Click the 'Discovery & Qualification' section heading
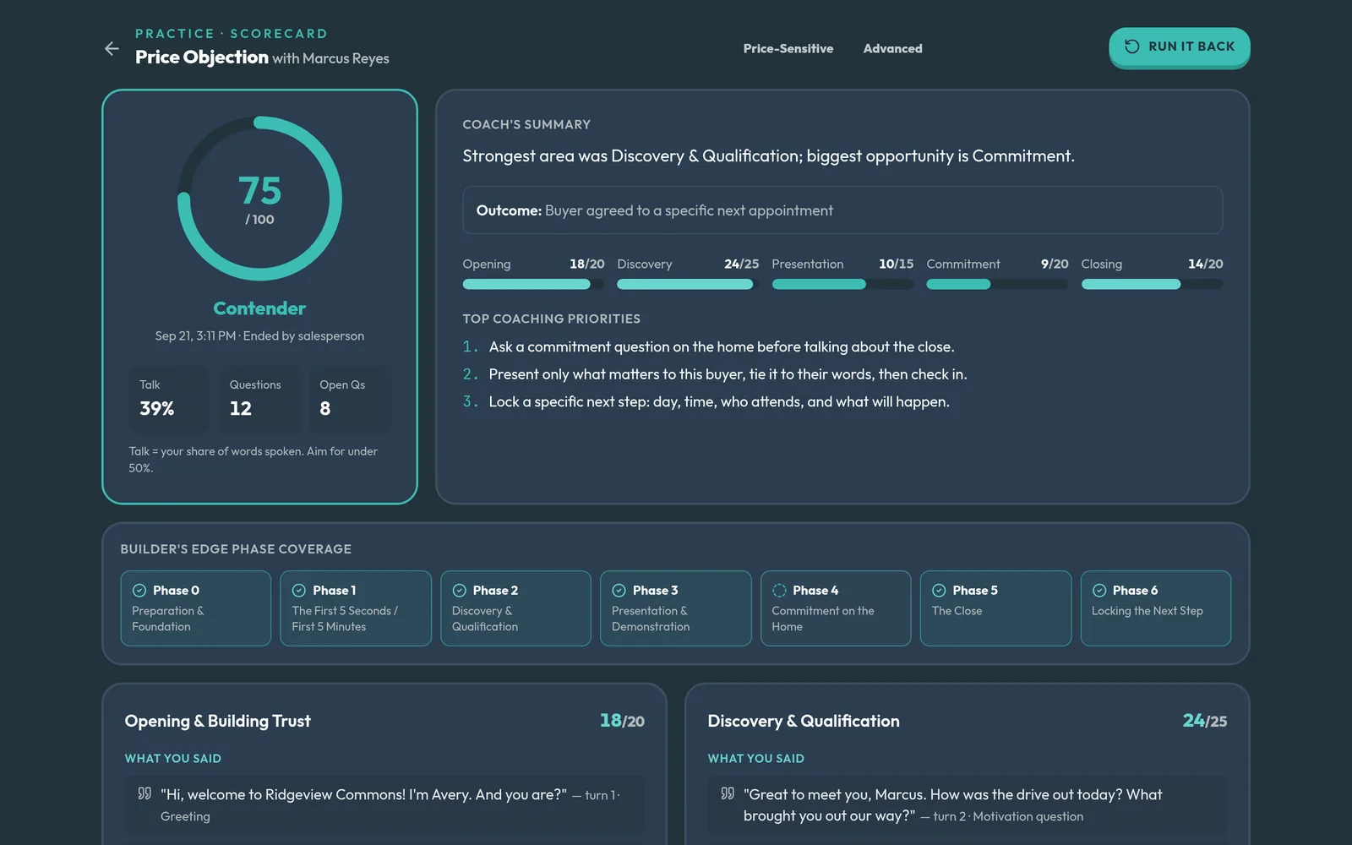This screenshot has height=845, width=1352. point(803,721)
